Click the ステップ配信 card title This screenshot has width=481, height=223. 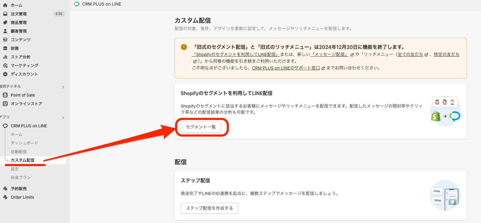pyautogui.click(x=195, y=181)
